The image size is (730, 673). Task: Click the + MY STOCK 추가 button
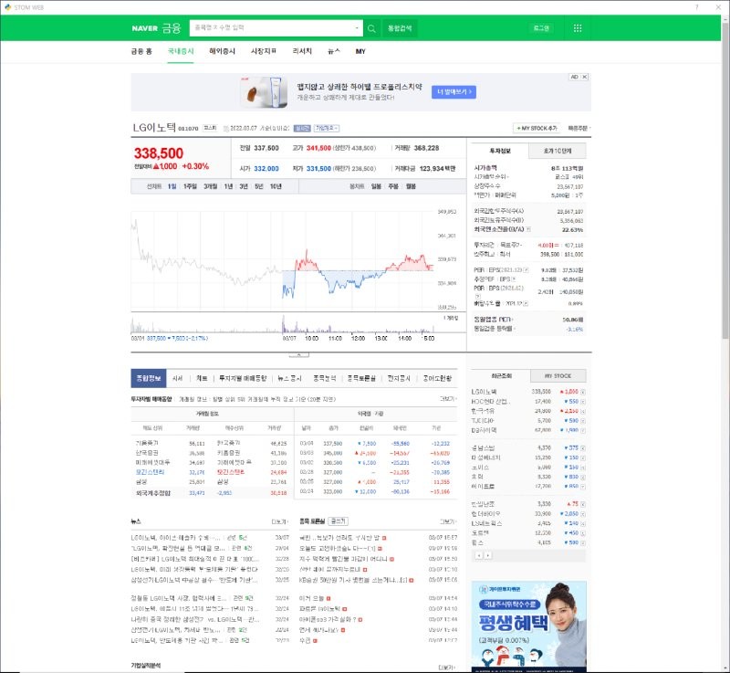pyautogui.click(x=538, y=129)
